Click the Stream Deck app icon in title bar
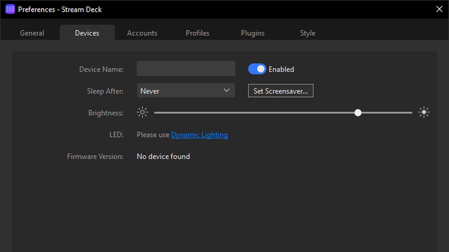 click(x=10, y=9)
